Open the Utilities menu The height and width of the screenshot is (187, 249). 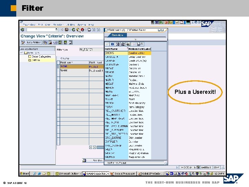tap(71, 25)
